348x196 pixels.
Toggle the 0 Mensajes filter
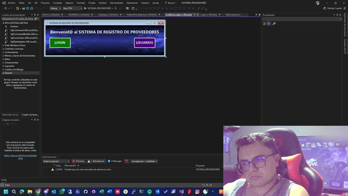click(x=115, y=161)
